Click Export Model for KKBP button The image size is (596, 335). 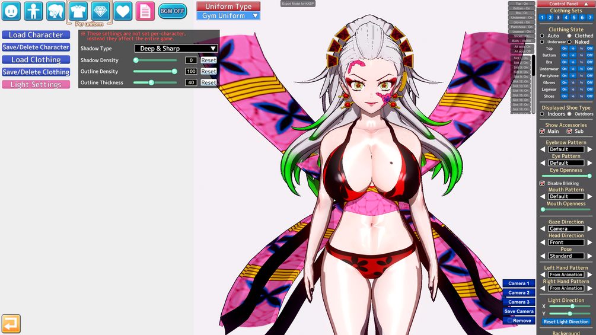(x=298, y=4)
